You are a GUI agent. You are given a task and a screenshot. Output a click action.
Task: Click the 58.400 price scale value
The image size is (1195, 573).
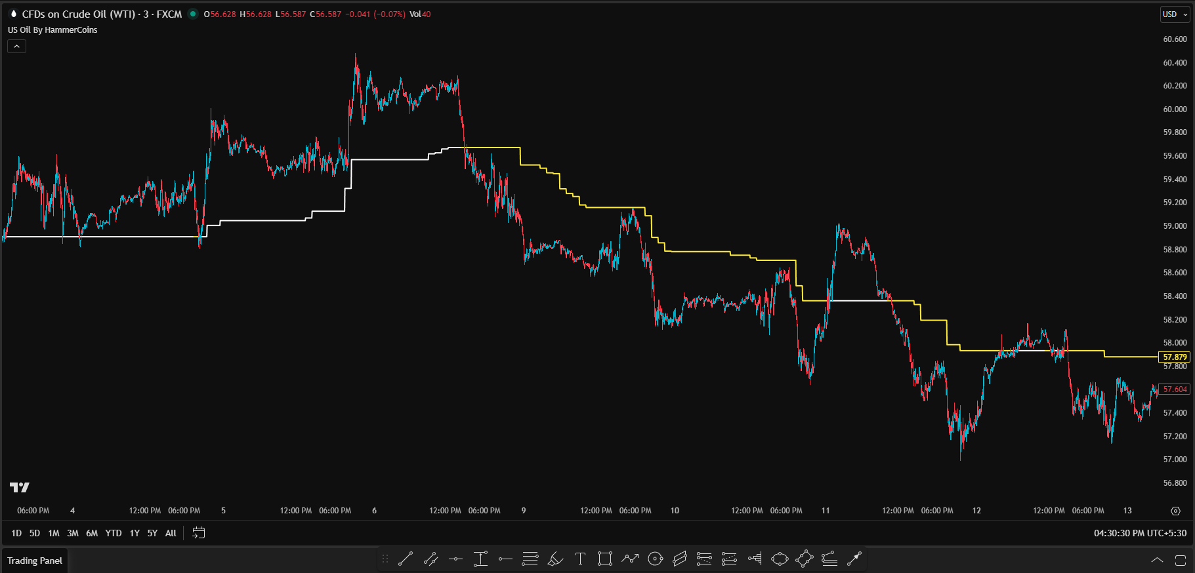point(1175,296)
